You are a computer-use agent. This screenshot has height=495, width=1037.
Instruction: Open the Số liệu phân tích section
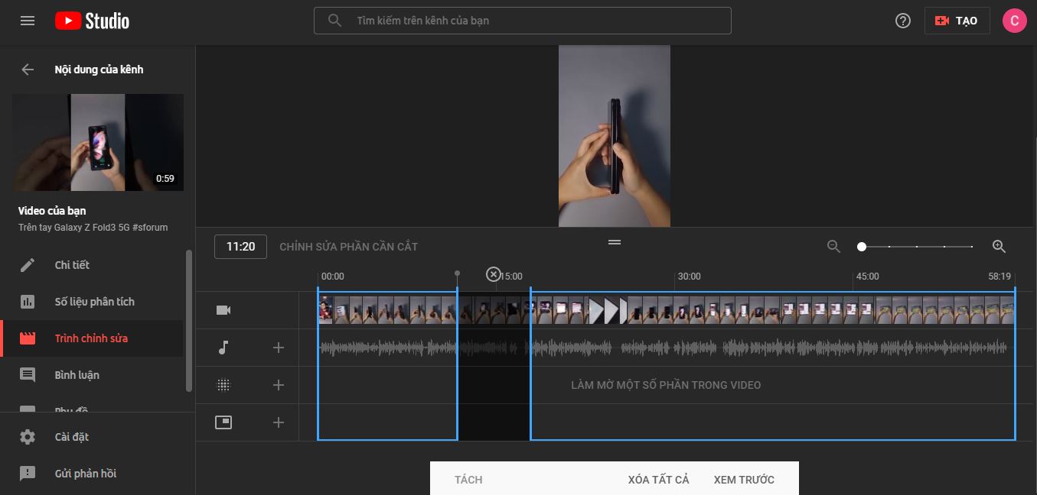pyautogui.click(x=94, y=302)
